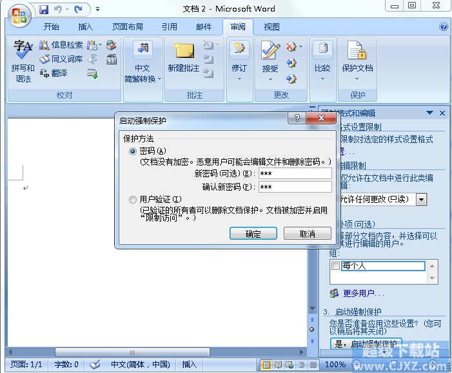
Task: Click the Save icon in quick access toolbar
Action: click(44, 10)
